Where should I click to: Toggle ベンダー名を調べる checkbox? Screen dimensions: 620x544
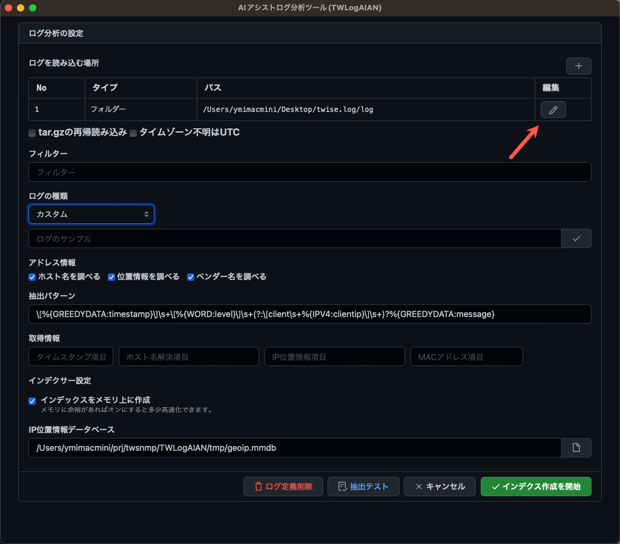(x=191, y=277)
